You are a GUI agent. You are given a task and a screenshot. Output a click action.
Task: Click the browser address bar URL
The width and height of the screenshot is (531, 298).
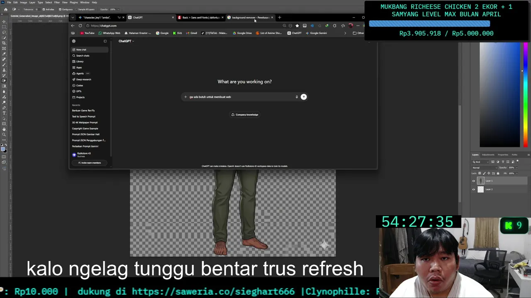point(104,26)
